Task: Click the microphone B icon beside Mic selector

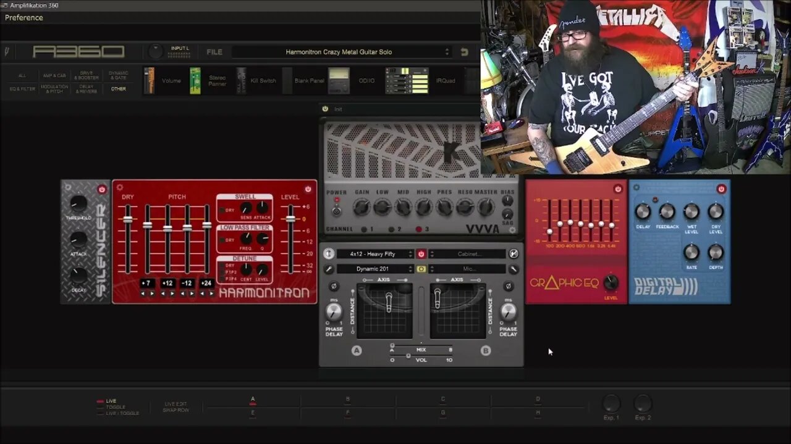Action: point(514,269)
